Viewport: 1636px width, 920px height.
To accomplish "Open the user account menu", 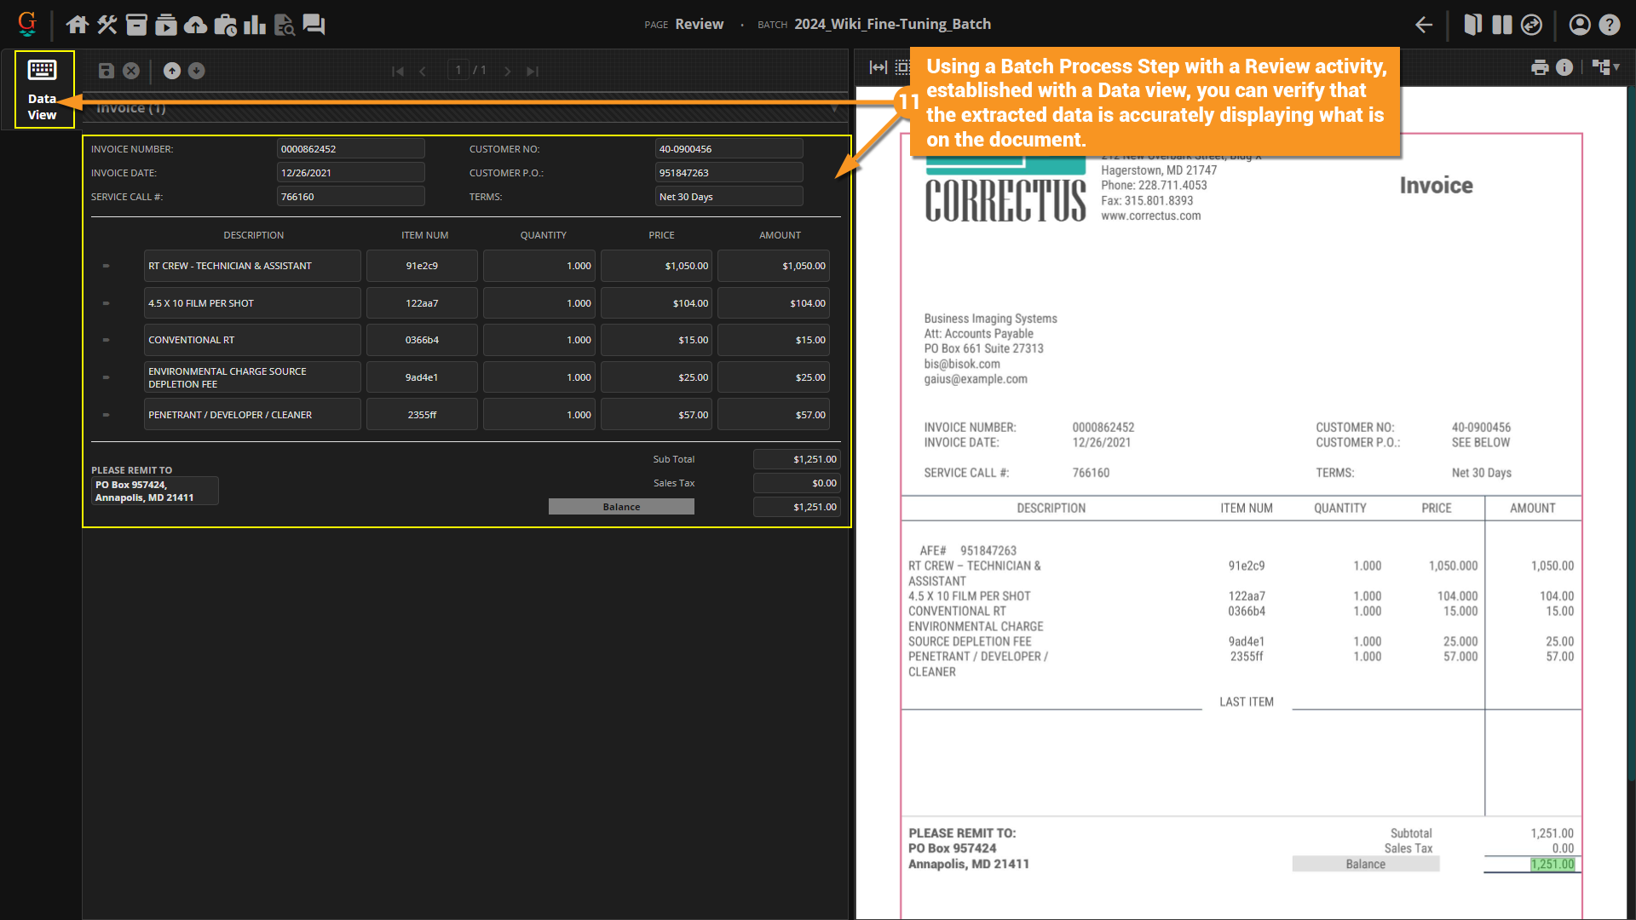I will pyautogui.click(x=1580, y=25).
